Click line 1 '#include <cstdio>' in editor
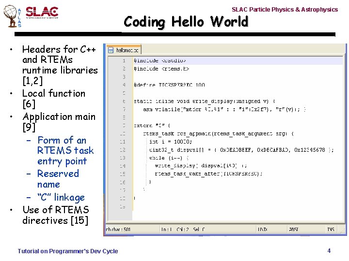This screenshot has width=349, height=261. [x=160, y=60]
